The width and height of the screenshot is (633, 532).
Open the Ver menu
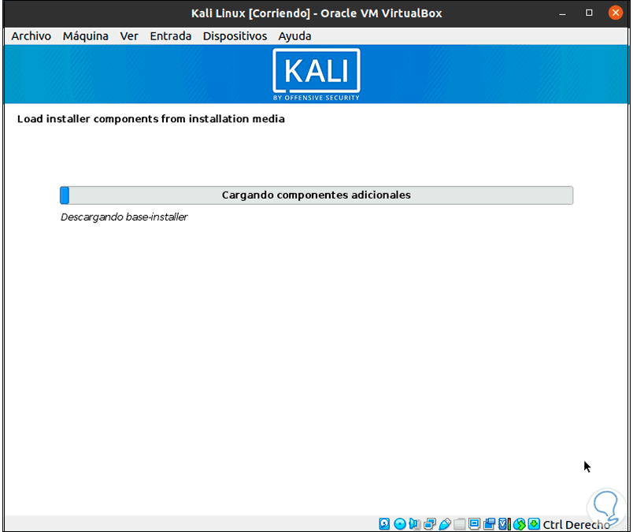[x=129, y=36]
